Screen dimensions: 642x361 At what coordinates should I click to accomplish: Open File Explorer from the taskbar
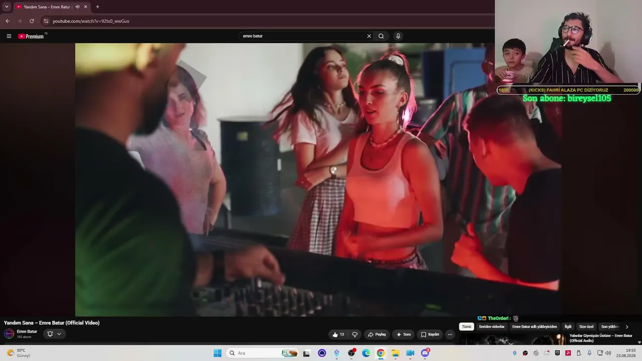395,353
